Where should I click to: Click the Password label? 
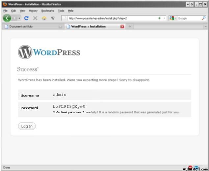29,108
